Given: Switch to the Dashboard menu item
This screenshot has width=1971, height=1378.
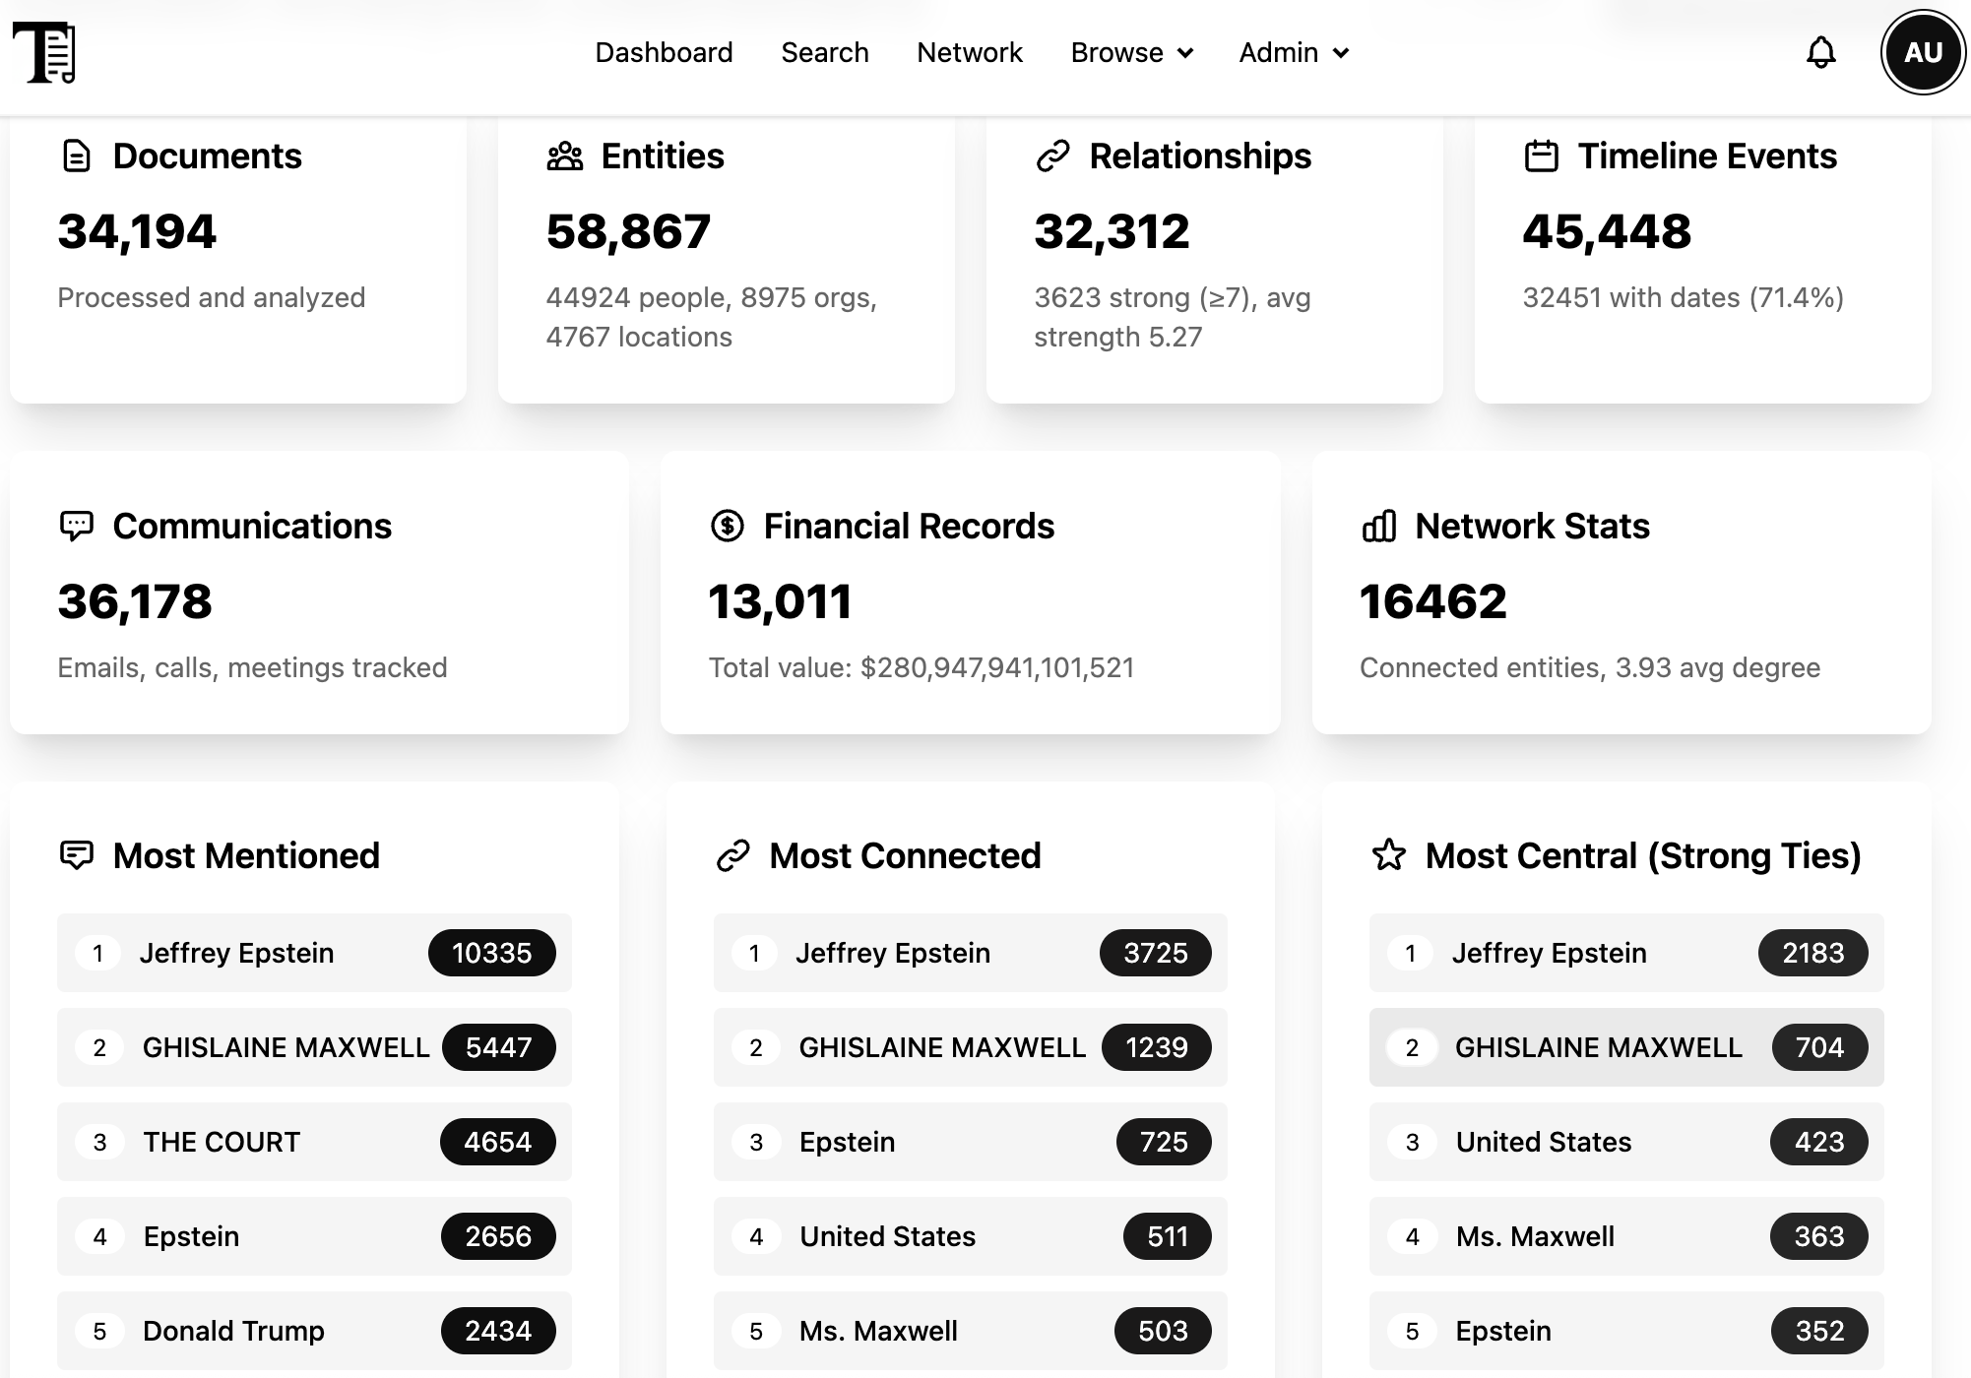Looking at the screenshot, I should click(x=664, y=52).
